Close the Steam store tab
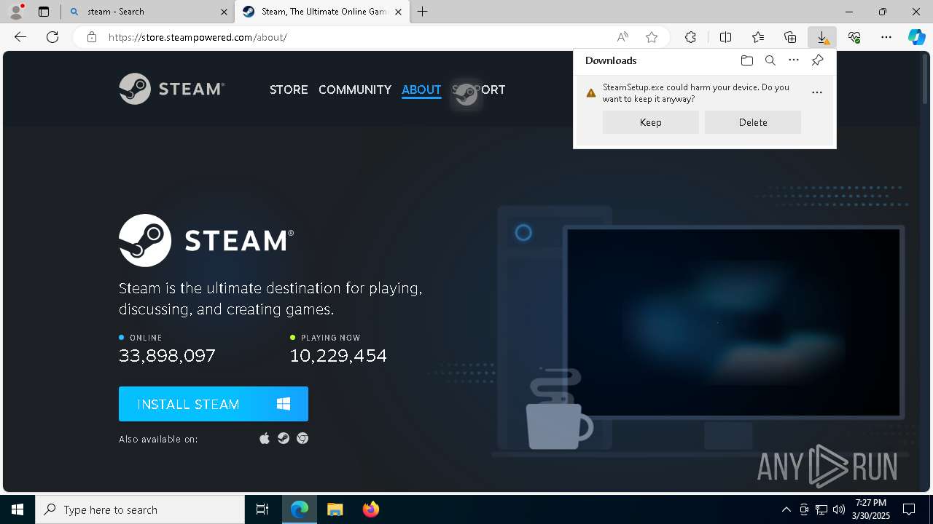This screenshot has width=933, height=524. pyautogui.click(x=398, y=12)
